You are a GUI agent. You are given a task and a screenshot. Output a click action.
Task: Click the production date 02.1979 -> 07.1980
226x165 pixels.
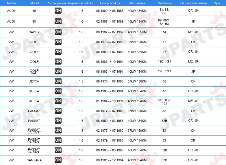pyautogui.click(x=110, y=140)
